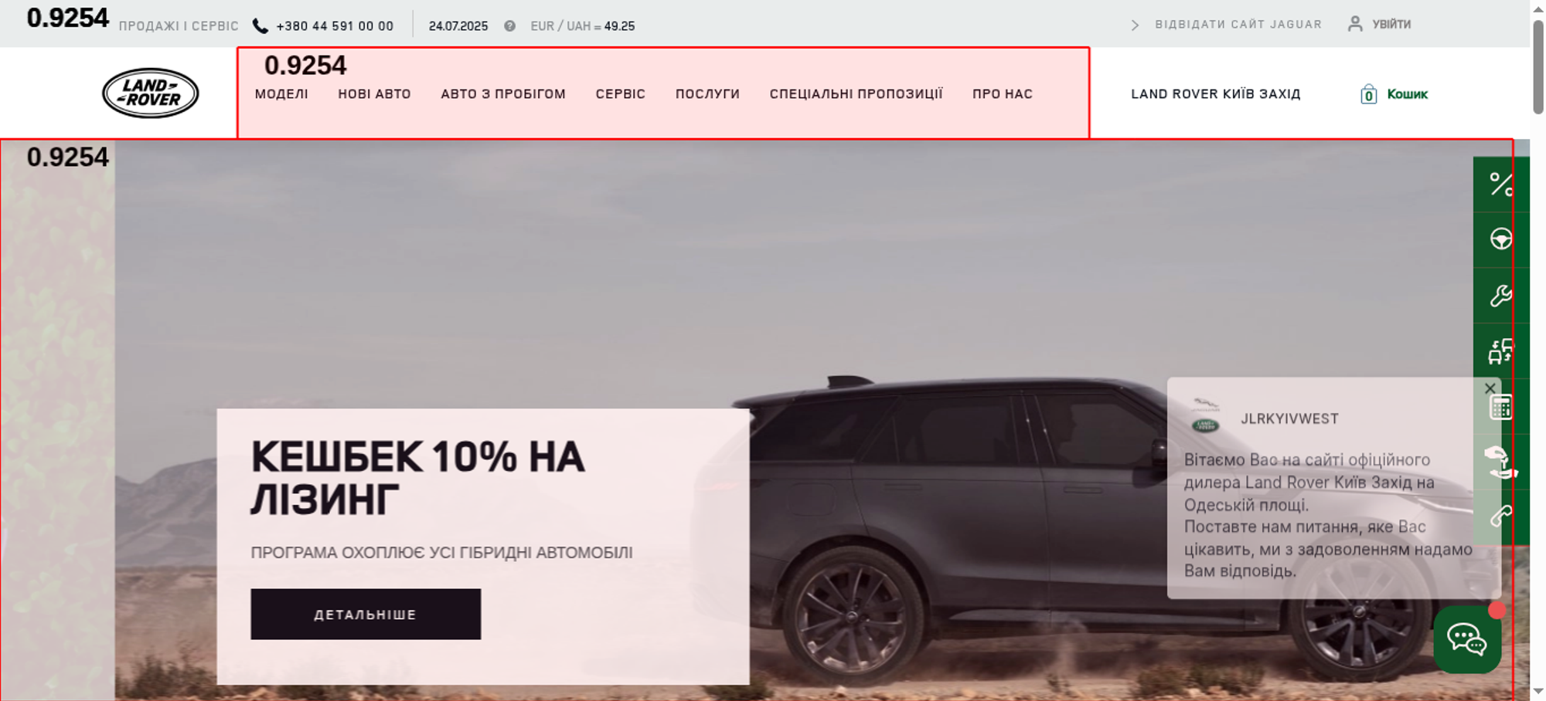
Task: Open the Авто з пробігом menu
Action: pyautogui.click(x=503, y=94)
